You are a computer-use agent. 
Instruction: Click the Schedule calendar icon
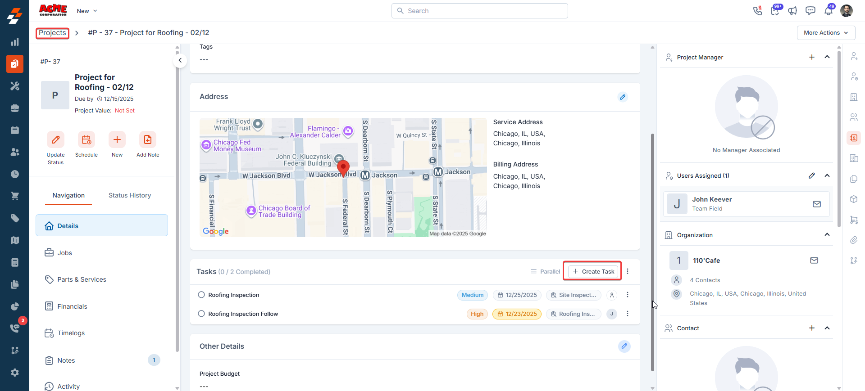pyautogui.click(x=86, y=140)
